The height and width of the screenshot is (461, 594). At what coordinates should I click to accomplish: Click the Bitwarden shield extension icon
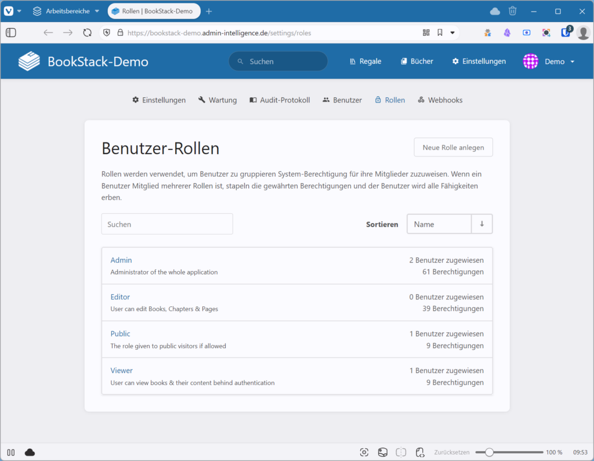(x=566, y=32)
